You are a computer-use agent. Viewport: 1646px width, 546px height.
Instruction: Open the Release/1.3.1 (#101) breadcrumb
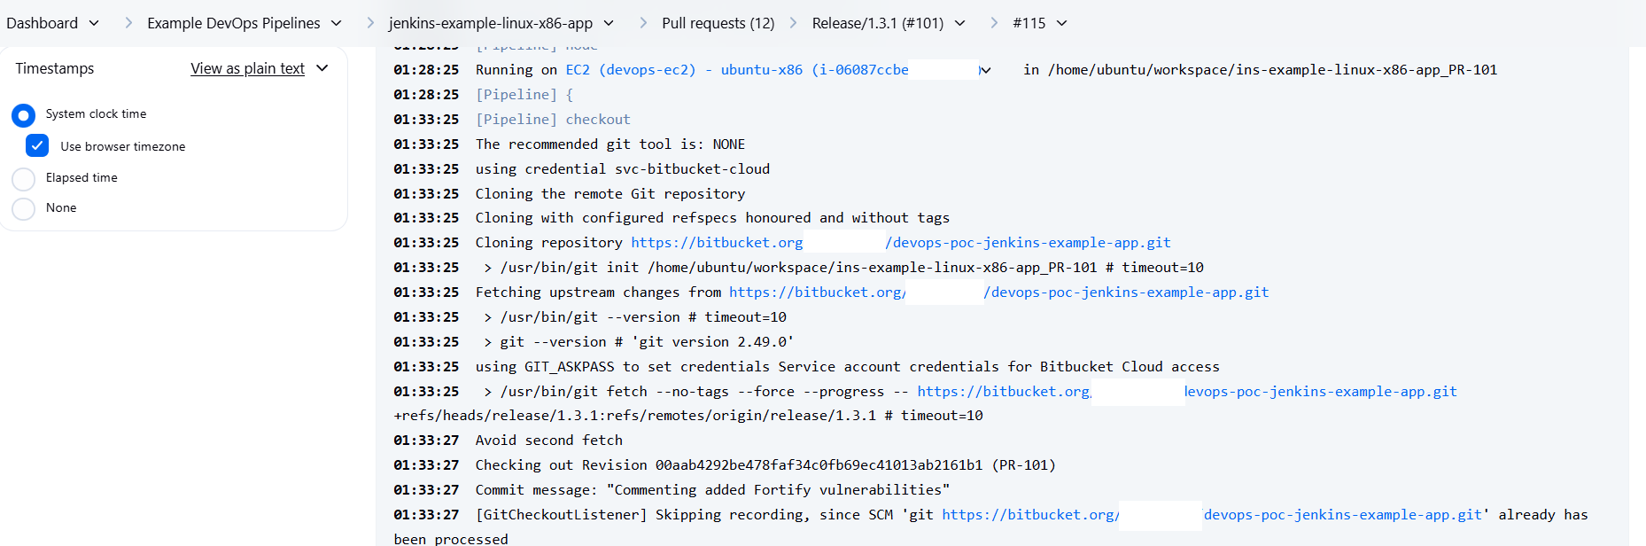point(877,23)
